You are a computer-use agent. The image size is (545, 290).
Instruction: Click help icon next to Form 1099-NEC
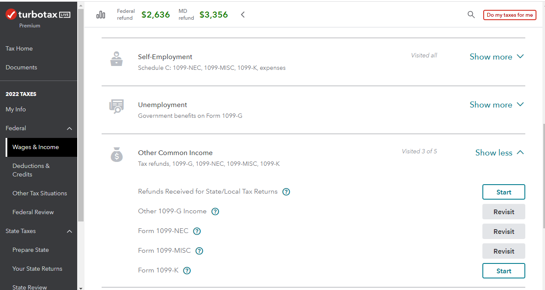tap(197, 231)
